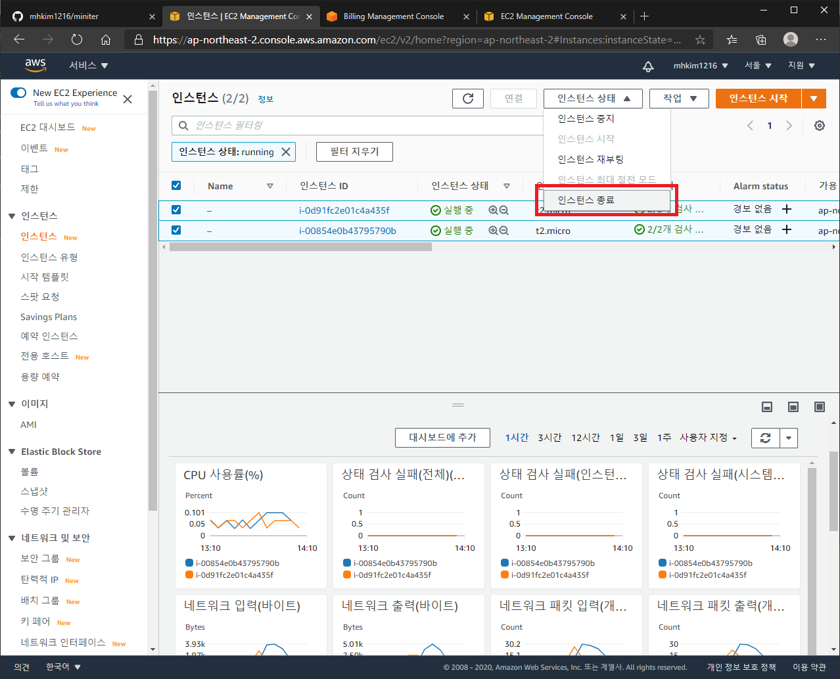This screenshot has height=679, width=840.
Task: Add alarm for instance i-00854e0b43795790b
Action: [787, 229]
